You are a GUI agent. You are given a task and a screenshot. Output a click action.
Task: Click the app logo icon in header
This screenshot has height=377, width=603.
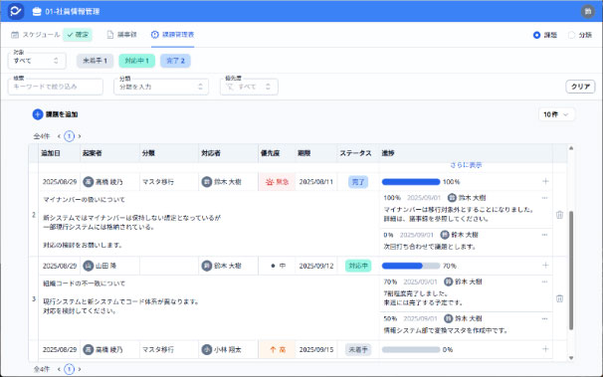tap(16, 11)
